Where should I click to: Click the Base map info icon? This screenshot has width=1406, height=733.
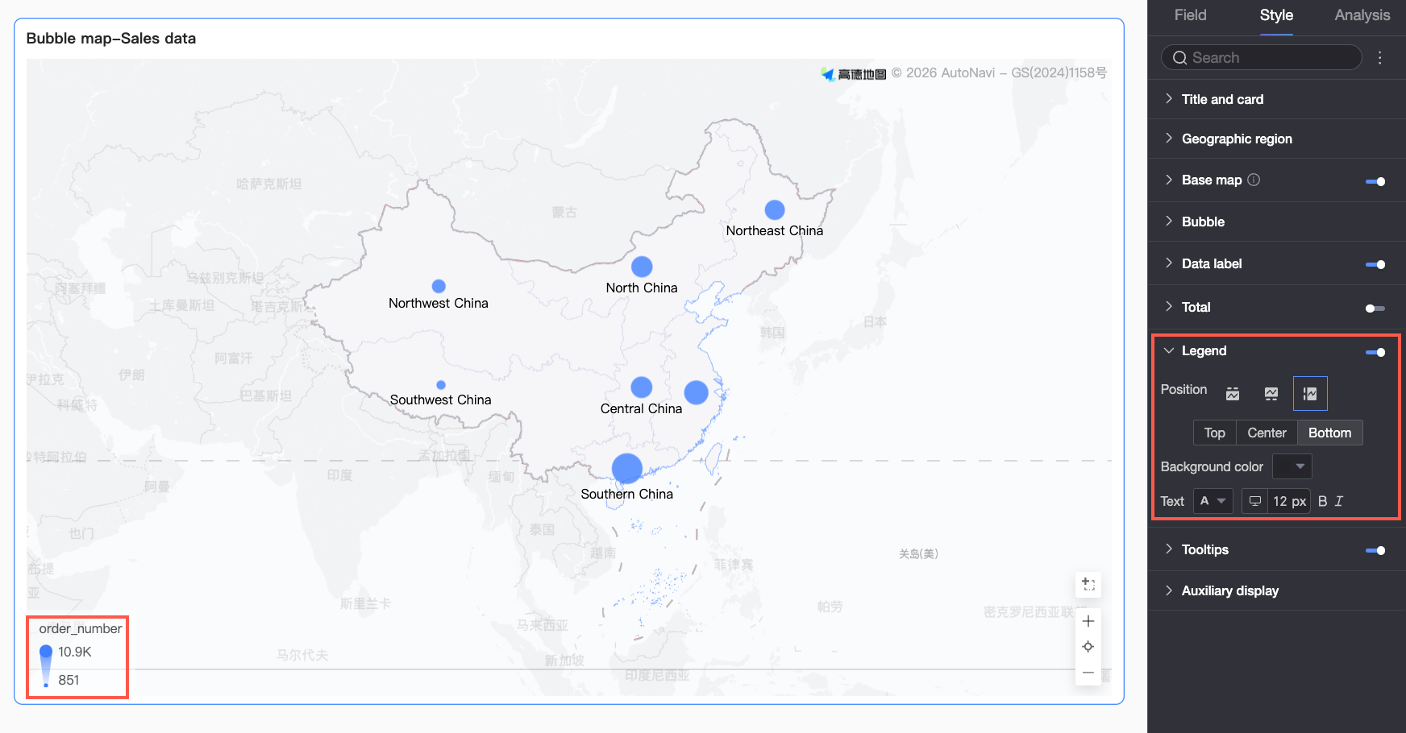coord(1254,180)
